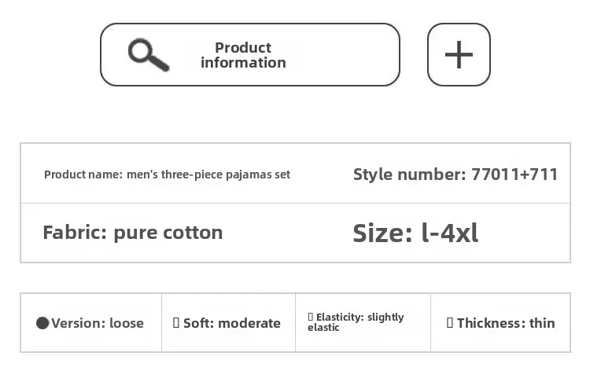
Task: Click the black dot beside Version
Action: 42,323
